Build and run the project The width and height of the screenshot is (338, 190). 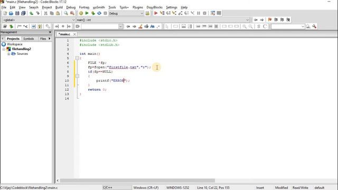tap(93, 13)
